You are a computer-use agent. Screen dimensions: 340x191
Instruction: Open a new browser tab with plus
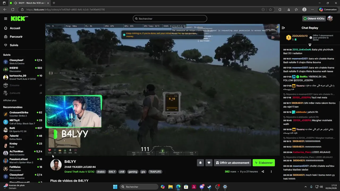point(54,3)
